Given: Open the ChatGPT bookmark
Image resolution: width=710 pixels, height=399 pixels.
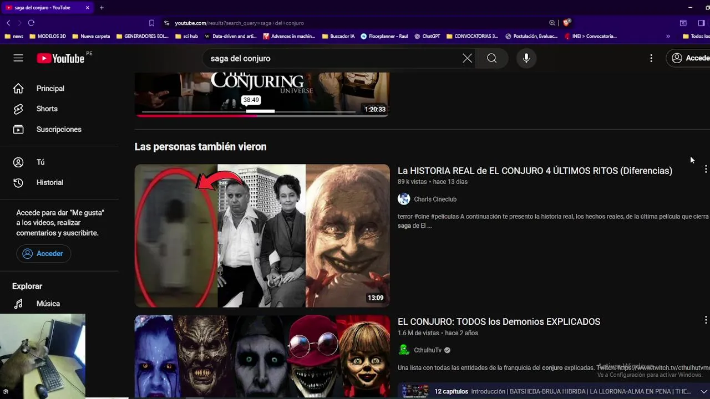Looking at the screenshot, I should point(427,36).
